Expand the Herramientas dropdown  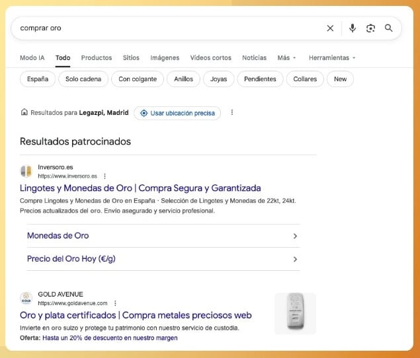click(332, 57)
